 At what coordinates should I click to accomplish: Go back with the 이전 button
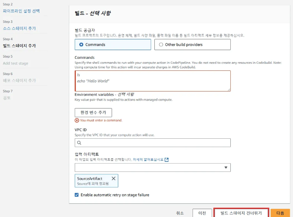[202, 213]
